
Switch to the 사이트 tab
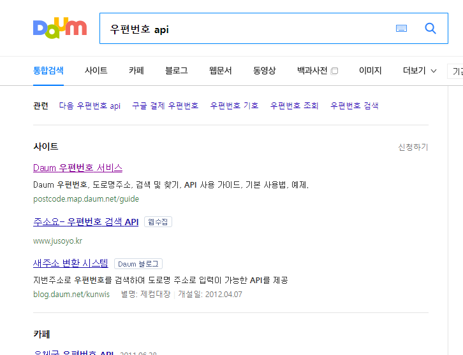point(96,71)
